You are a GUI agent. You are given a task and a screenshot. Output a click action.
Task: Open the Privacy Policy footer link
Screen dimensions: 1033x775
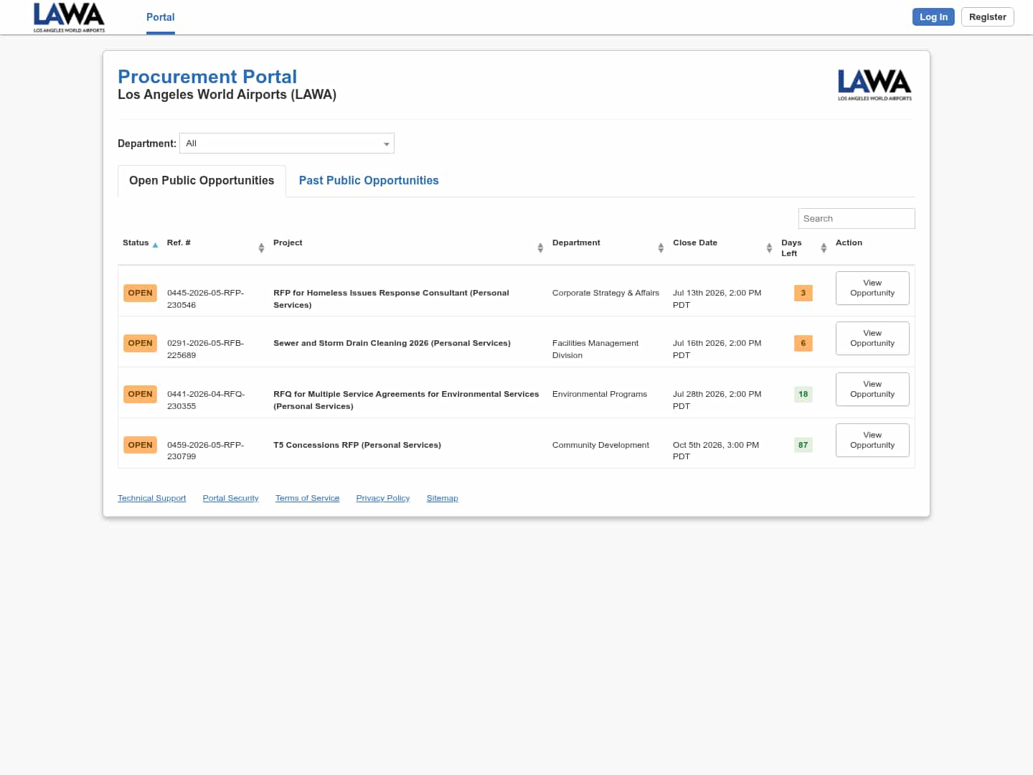point(383,498)
